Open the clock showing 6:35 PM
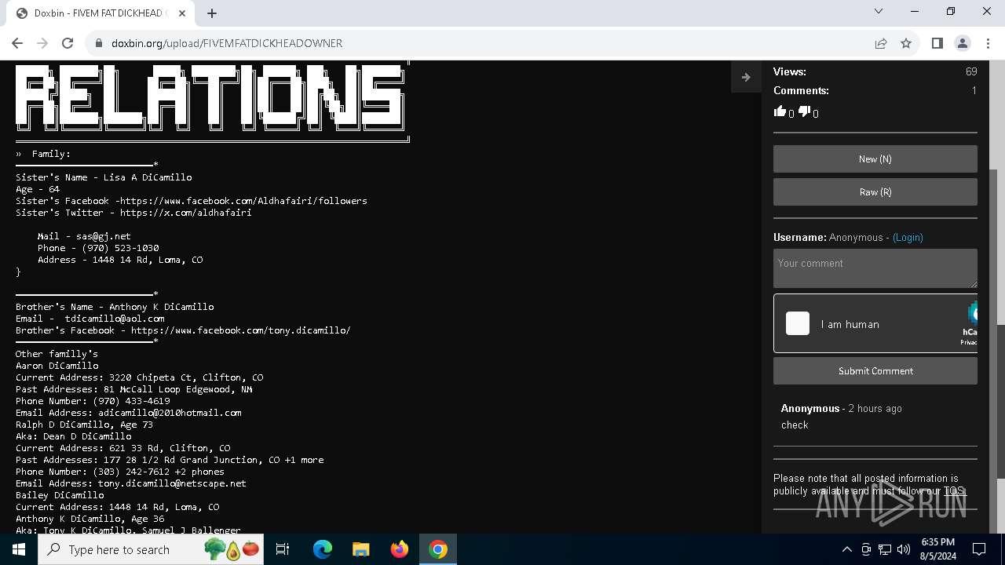 pyautogui.click(x=937, y=549)
